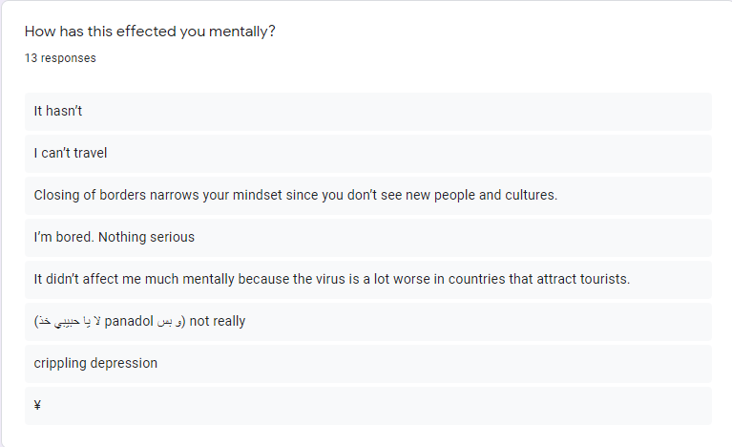Select the response row containing "panadol"
The width and height of the screenshot is (732, 447).
tap(367, 321)
